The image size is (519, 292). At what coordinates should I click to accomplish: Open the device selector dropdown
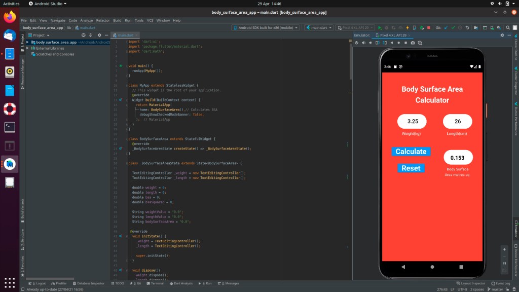pyautogui.click(x=266, y=27)
